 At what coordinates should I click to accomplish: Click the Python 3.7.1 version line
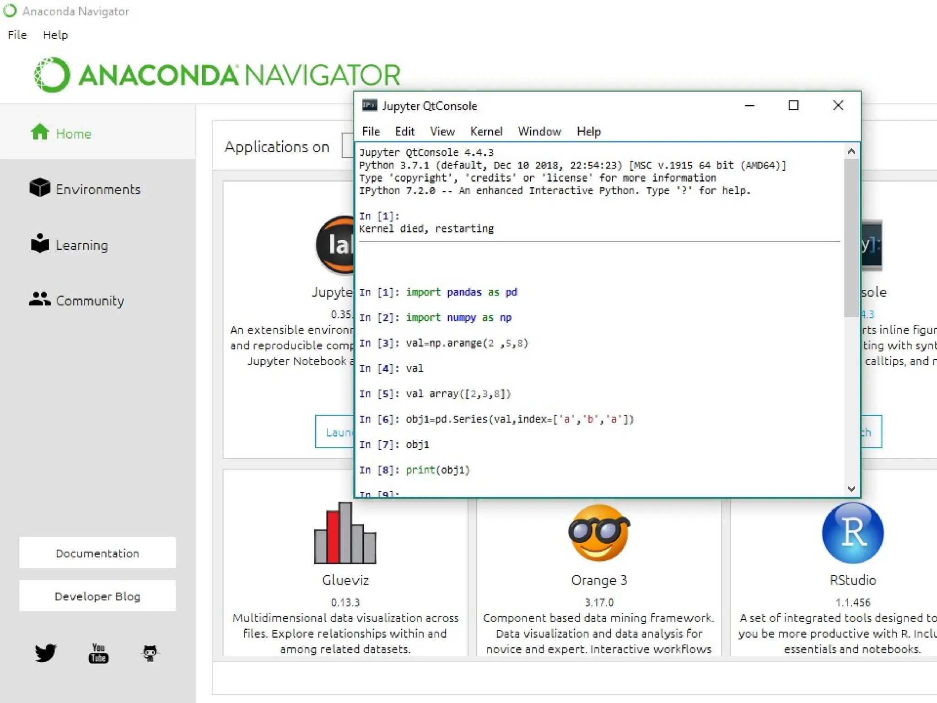(x=573, y=165)
